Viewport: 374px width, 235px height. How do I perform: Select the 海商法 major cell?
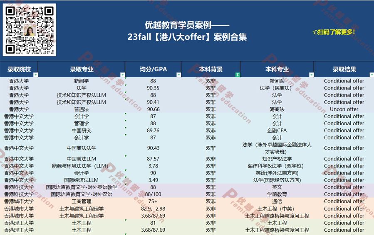tap(277, 109)
